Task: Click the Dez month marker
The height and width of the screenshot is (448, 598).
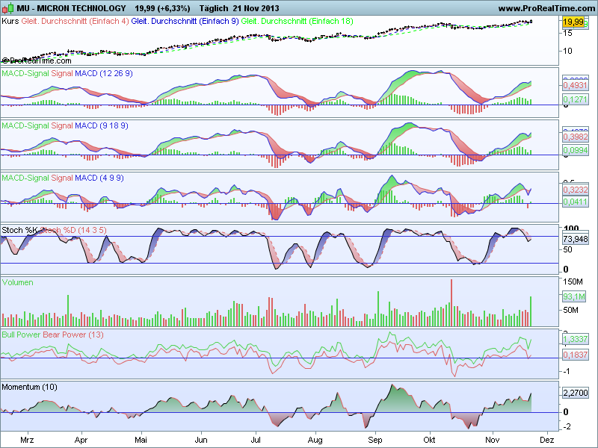Action: (547, 440)
